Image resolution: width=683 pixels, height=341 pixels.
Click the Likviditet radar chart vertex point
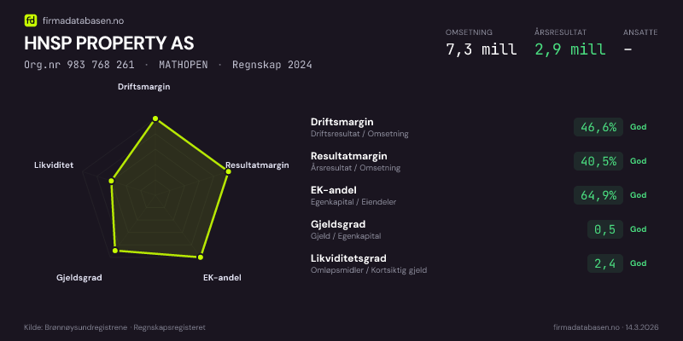pos(112,181)
